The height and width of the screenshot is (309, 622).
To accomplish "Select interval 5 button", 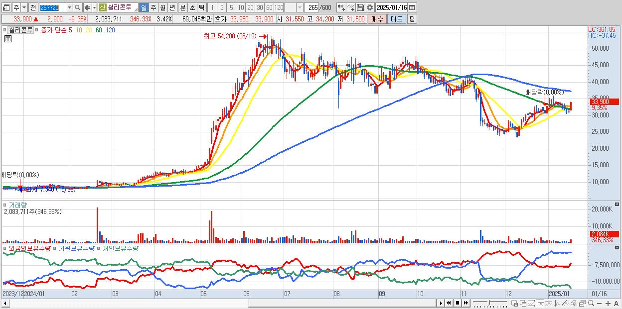I will coord(231,7).
